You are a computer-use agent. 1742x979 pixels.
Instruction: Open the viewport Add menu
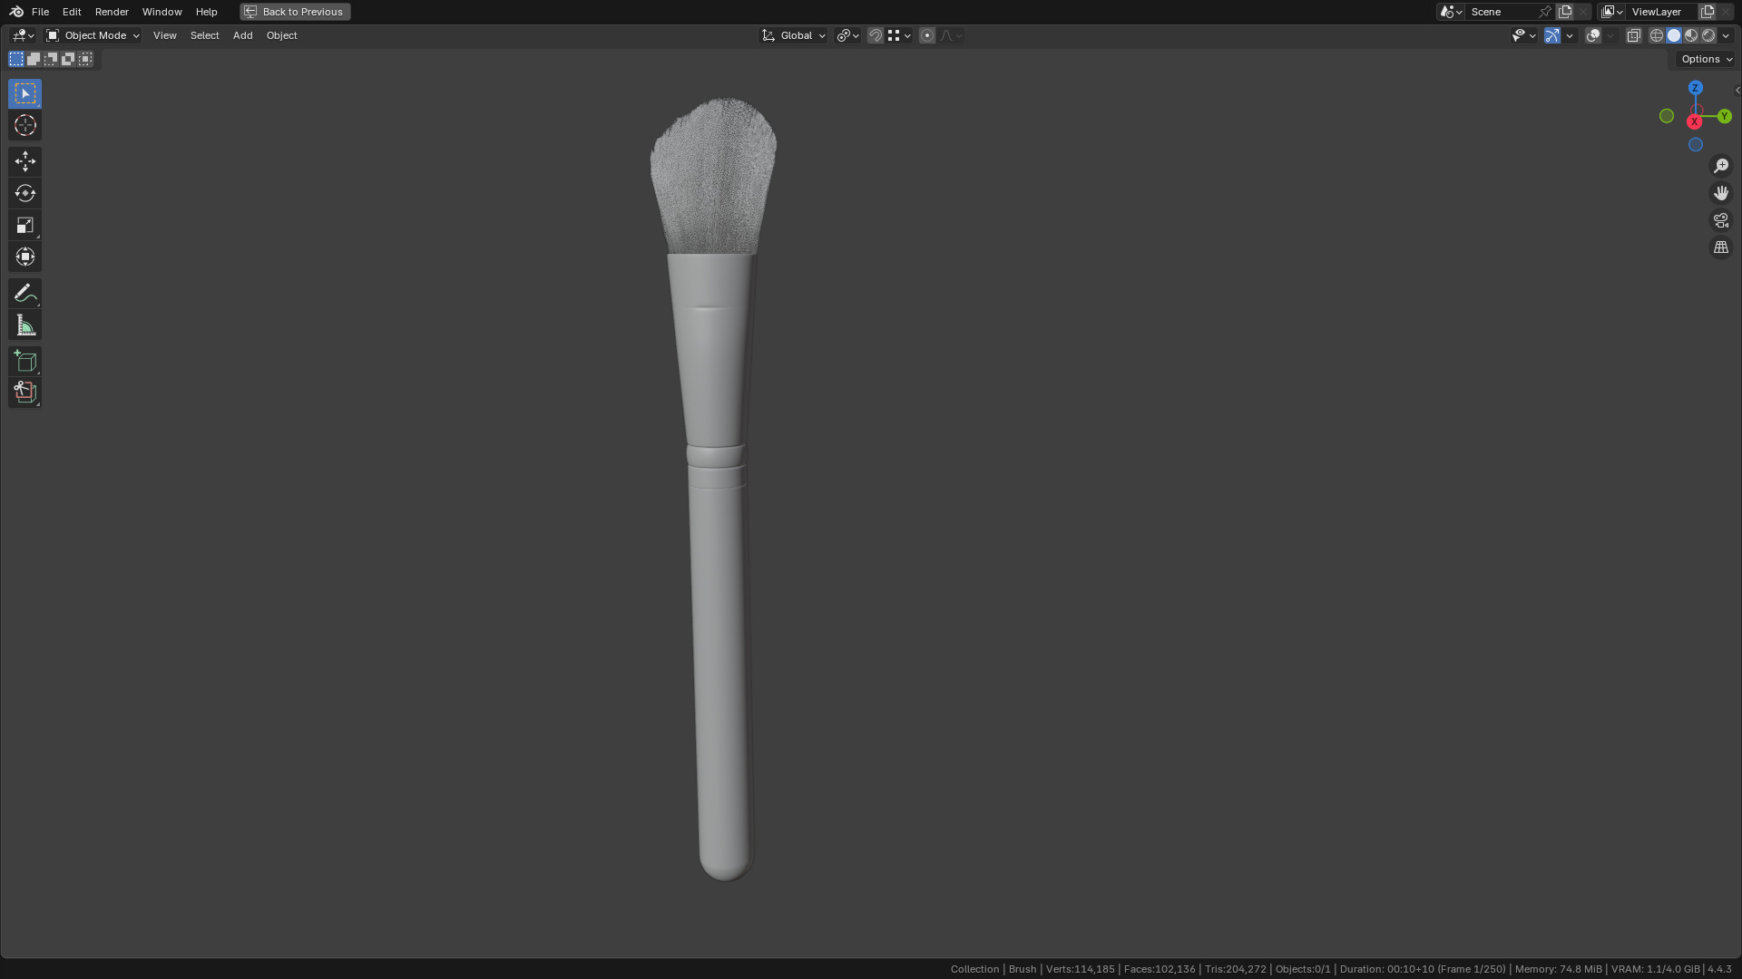point(242,35)
